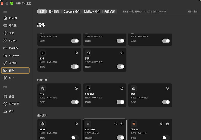Image resolution: width=201 pixels, height=140 pixels.
Task: Show info for AI API plugin
Action: pyautogui.click(x=76, y=124)
